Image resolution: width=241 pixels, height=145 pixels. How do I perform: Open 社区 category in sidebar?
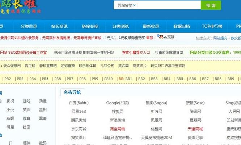click(26, 127)
